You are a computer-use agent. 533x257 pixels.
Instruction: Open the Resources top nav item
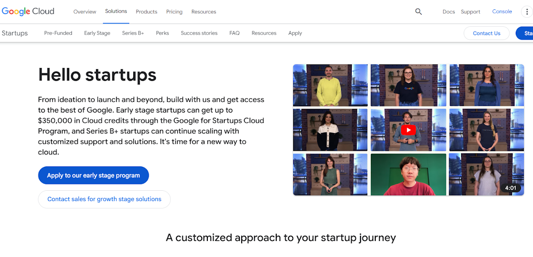coord(204,12)
